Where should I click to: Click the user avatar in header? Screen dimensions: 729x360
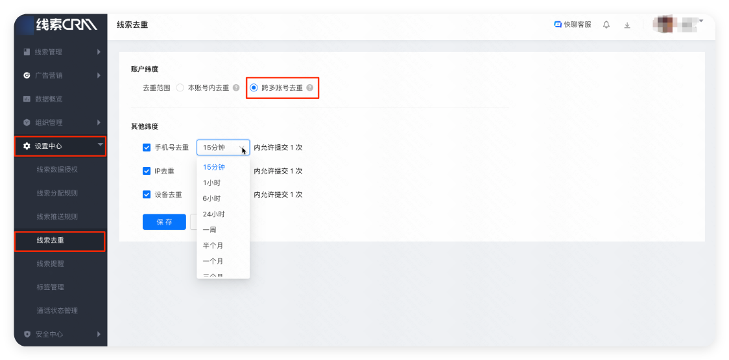click(663, 24)
